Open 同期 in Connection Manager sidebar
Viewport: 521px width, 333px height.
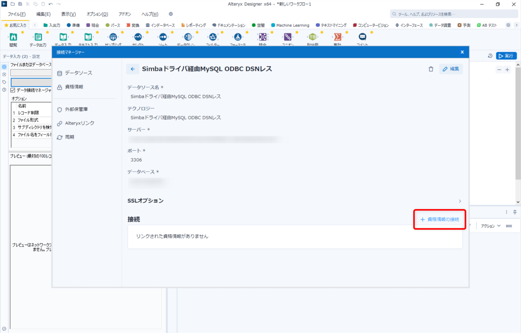point(66,137)
